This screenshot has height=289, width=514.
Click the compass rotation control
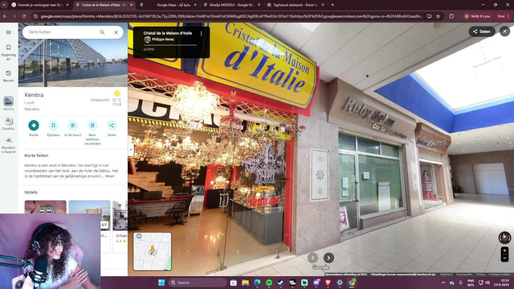(505, 238)
